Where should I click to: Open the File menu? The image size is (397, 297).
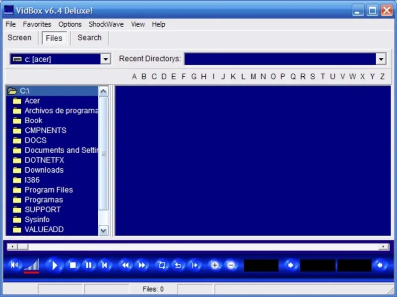(x=10, y=24)
